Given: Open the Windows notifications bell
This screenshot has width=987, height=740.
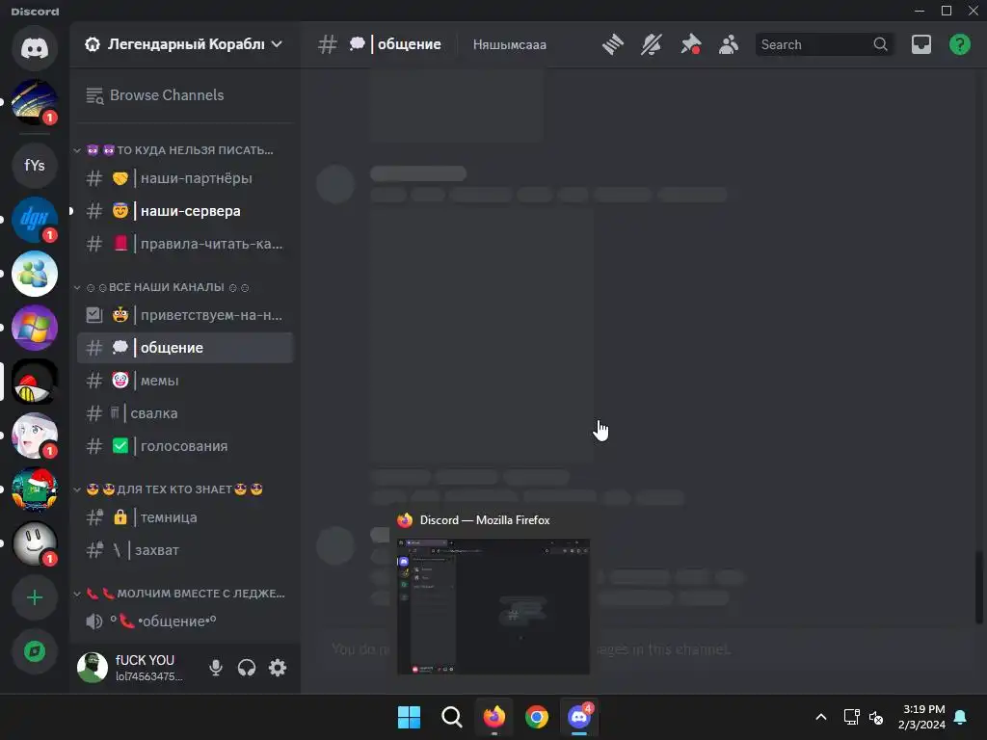Looking at the screenshot, I should pyautogui.click(x=961, y=717).
